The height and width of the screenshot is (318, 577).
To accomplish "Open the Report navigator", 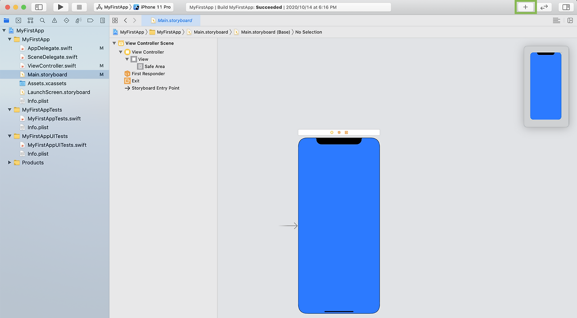I will coord(103,20).
